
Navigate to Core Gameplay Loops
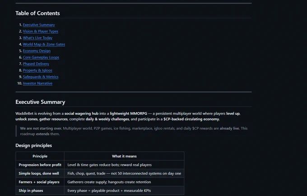pos(41,58)
